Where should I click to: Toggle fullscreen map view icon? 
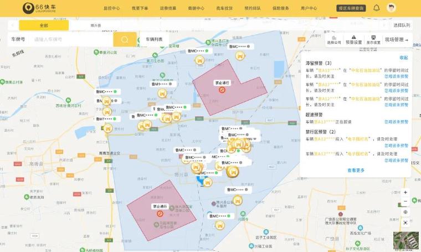tap(405, 223)
